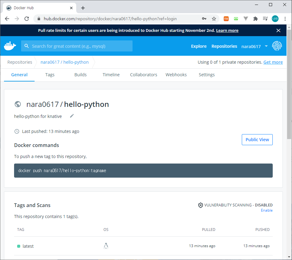The width and height of the screenshot is (292, 260).
Task: Click the browser address bar URL
Action: pos(110,19)
